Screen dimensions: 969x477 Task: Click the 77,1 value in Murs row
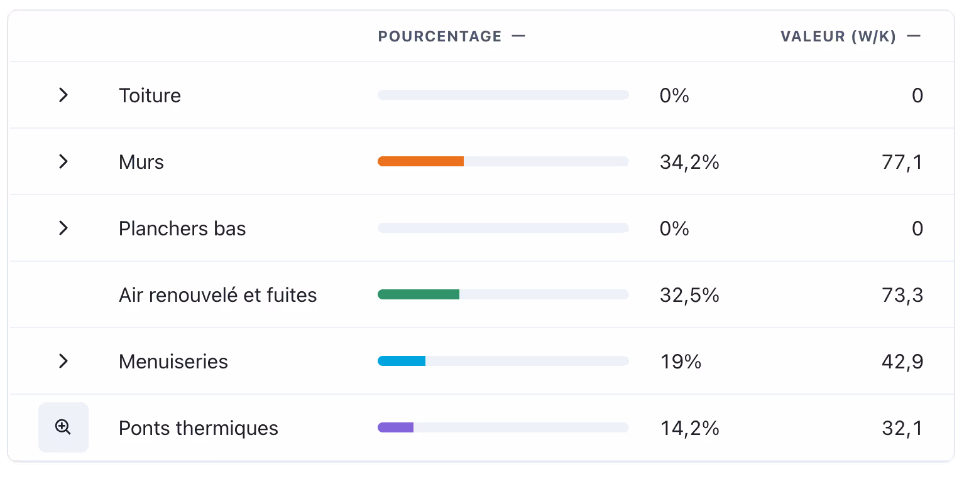tap(902, 163)
